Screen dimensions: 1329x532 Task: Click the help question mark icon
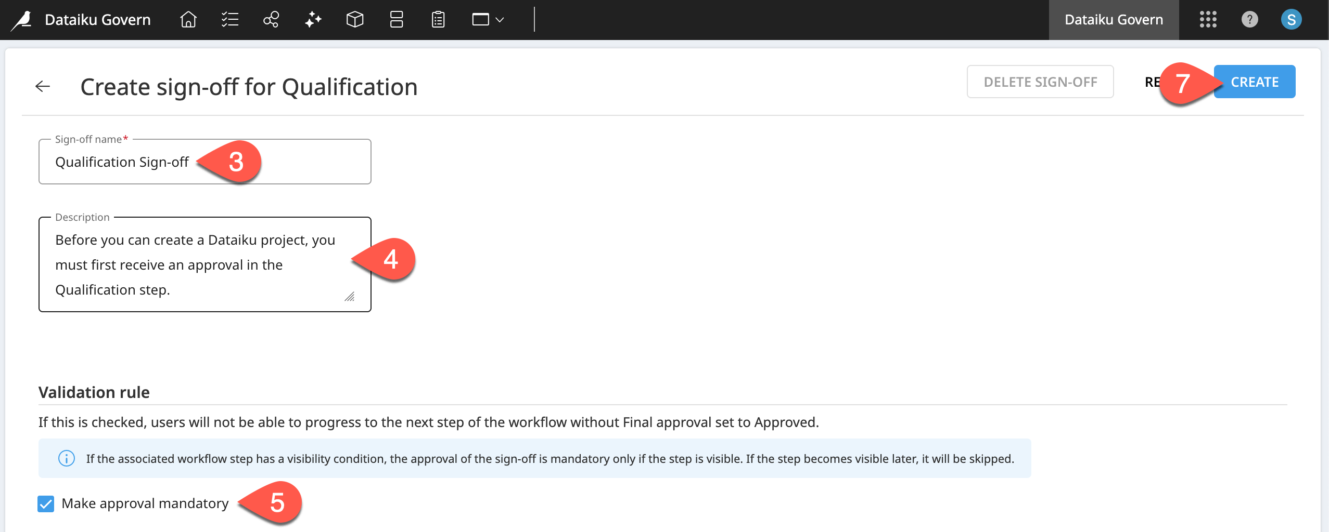pos(1249,20)
